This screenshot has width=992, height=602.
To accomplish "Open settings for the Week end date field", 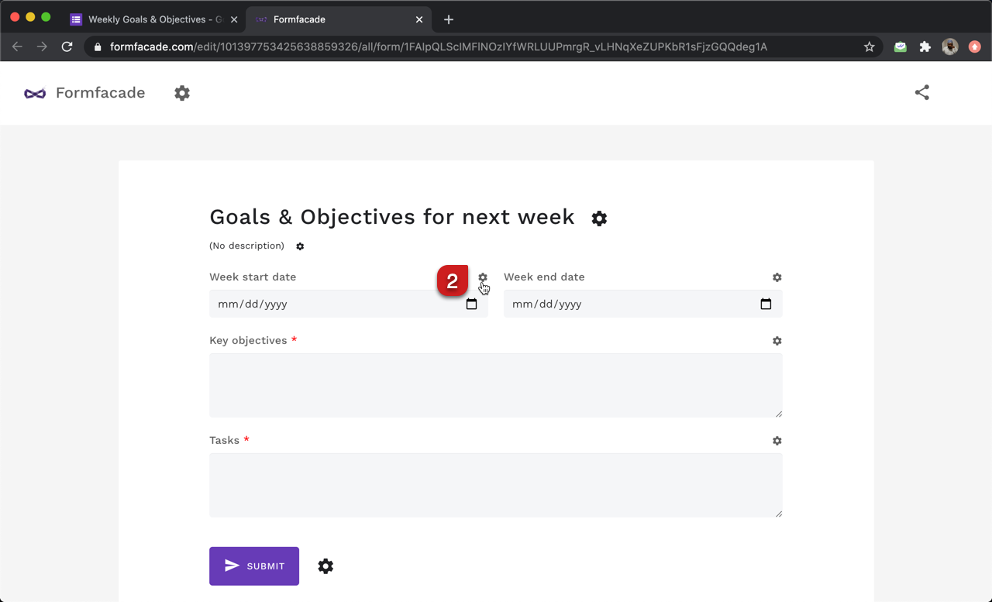I will (x=777, y=277).
